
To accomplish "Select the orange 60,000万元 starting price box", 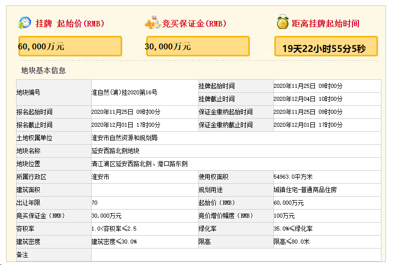I will tap(70, 46).
